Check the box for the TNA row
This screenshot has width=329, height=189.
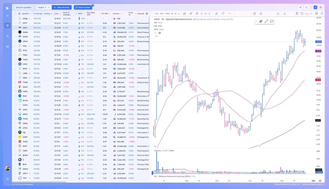pyautogui.click(x=15, y=178)
